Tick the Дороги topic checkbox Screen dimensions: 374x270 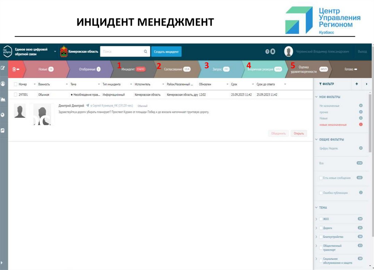321,228
